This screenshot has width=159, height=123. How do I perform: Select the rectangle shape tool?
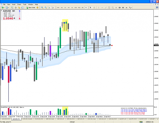coord(123,8)
